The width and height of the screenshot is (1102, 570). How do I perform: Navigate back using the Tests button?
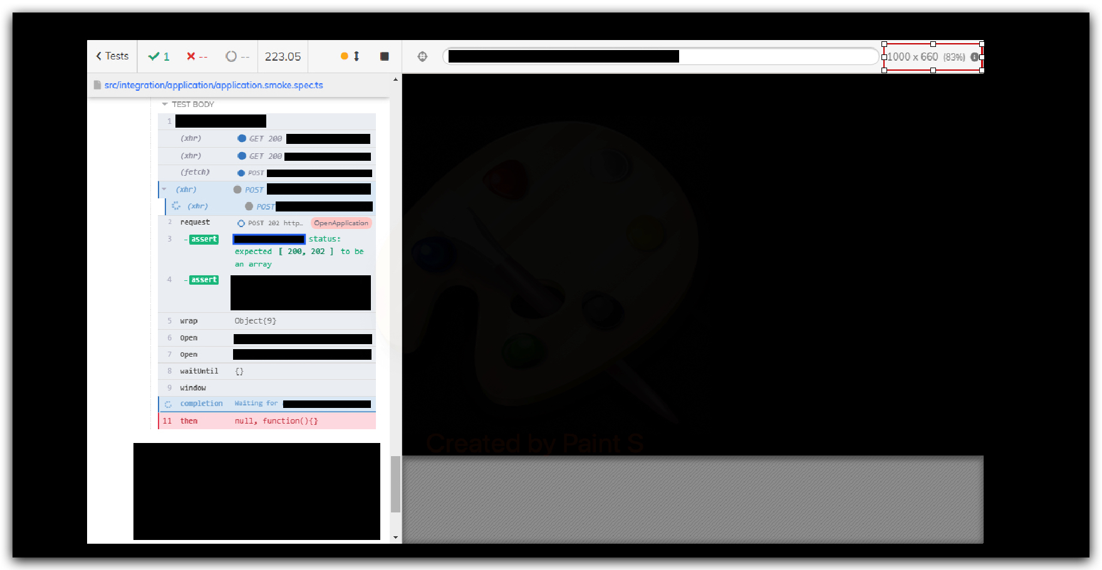coord(111,56)
